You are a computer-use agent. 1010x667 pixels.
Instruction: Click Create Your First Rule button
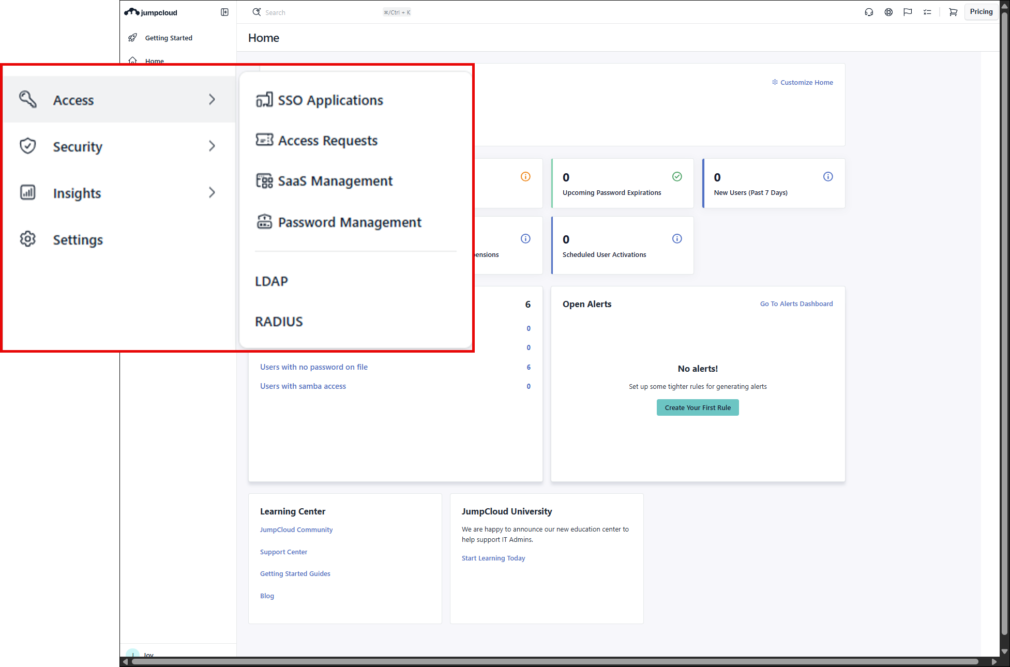click(697, 407)
